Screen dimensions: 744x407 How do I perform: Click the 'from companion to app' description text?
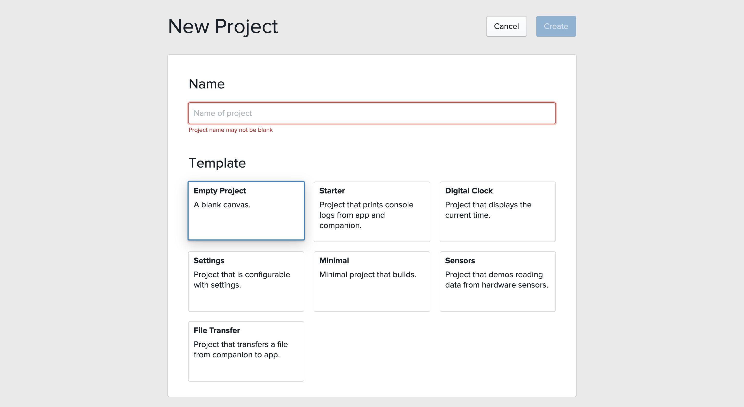click(x=236, y=355)
